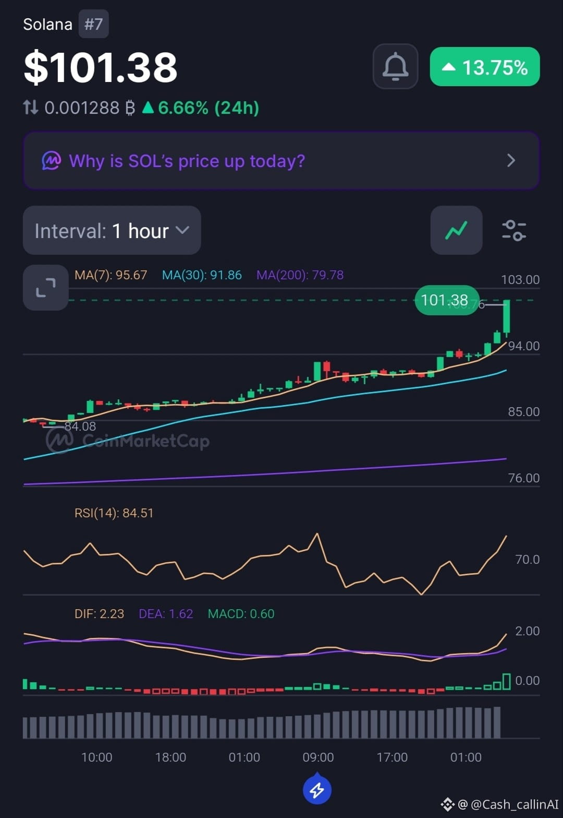Image resolution: width=563 pixels, height=818 pixels.
Task: Select the MA(7): 95.67 indicator label
Action: click(x=111, y=275)
